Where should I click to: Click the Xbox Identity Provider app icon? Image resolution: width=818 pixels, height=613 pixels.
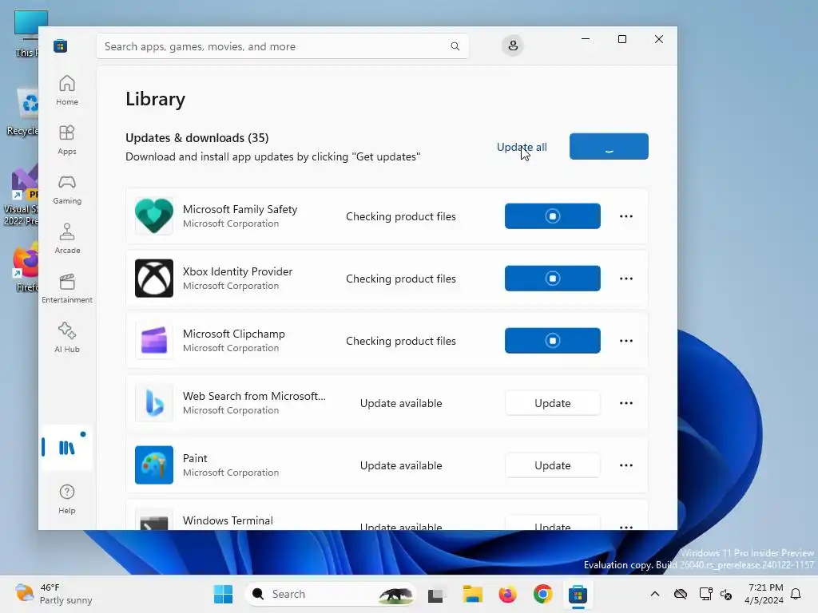click(154, 279)
